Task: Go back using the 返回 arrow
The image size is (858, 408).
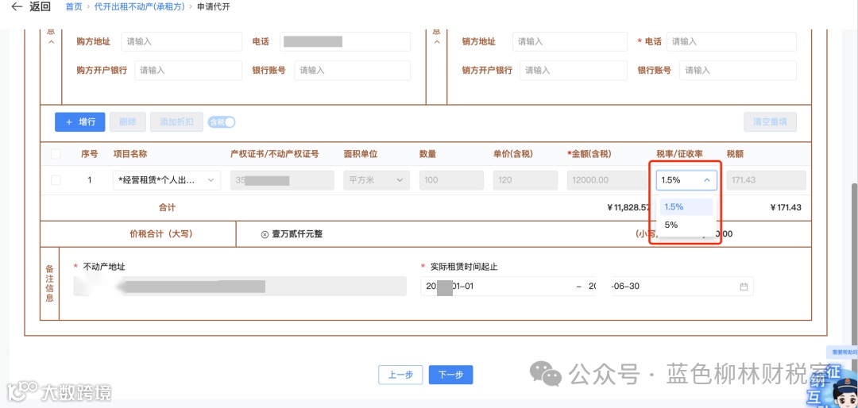Action: (x=17, y=7)
